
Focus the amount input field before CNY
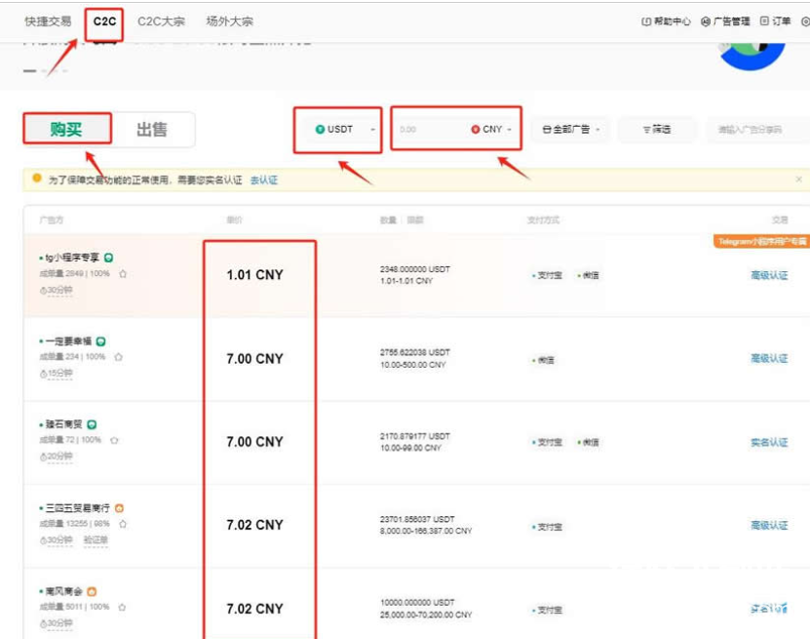coord(429,129)
